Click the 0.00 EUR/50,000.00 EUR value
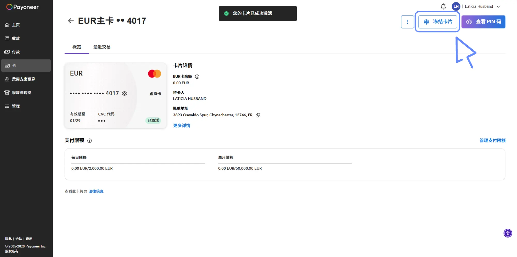 coord(240,168)
